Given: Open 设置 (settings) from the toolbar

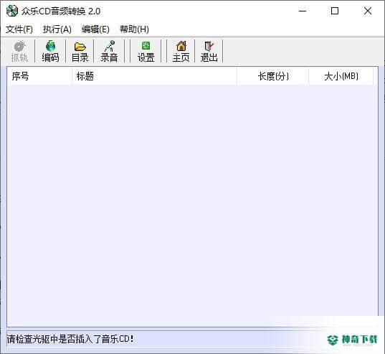Looking at the screenshot, I should 146,51.
